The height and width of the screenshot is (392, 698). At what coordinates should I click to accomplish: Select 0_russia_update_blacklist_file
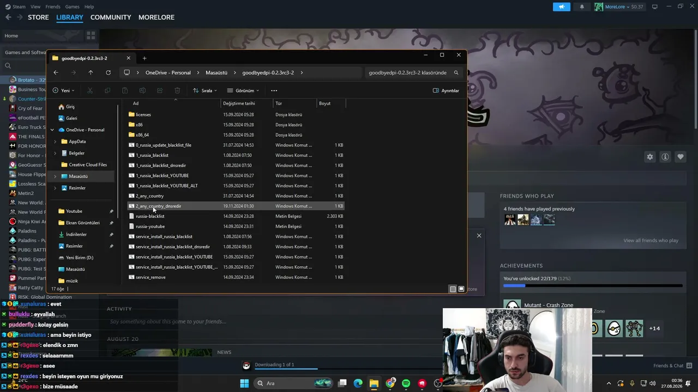click(x=236, y=145)
